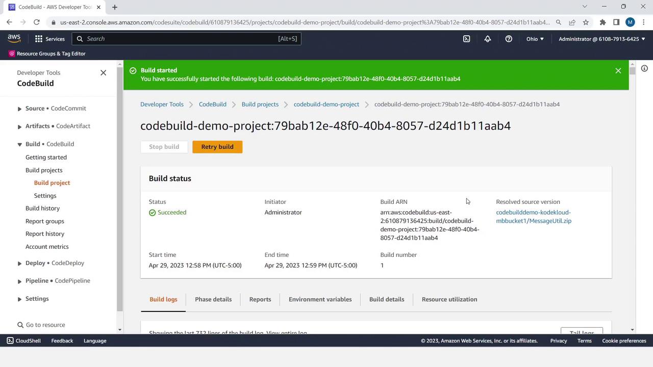Open Build history in sidebar
This screenshot has width=653, height=367.
(x=42, y=208)
